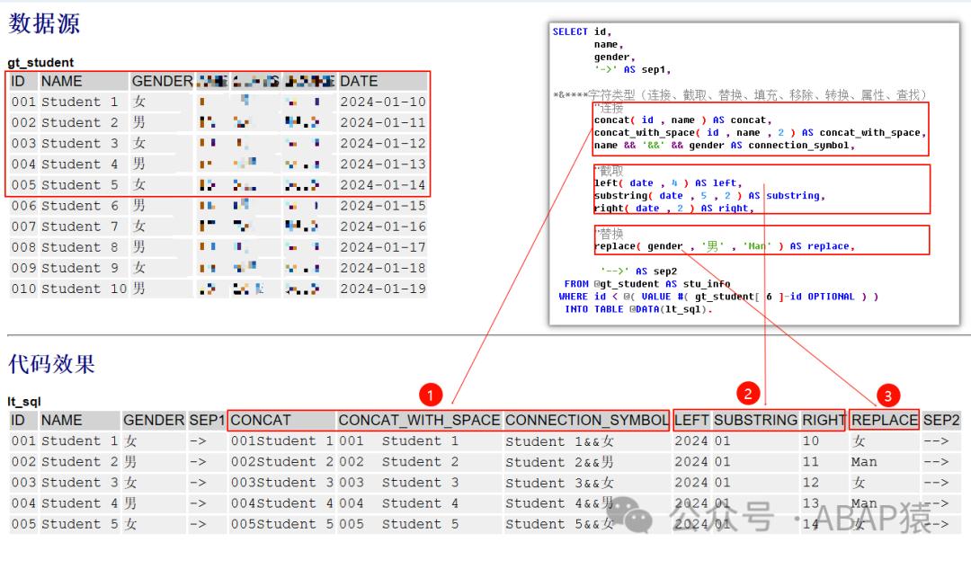Click the right( date , 2 ) code line

point(673,209)
